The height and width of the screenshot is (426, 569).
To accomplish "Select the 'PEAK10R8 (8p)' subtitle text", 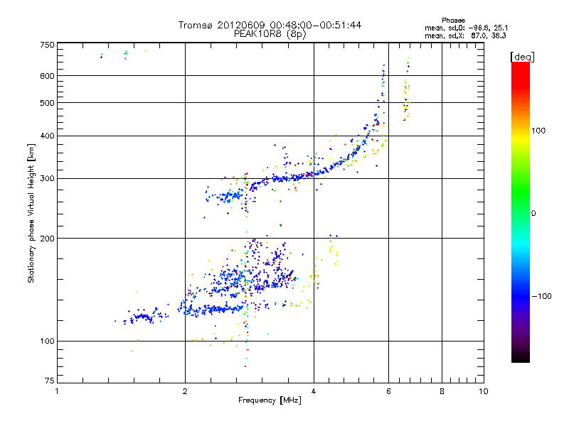I will click(270, 34).
